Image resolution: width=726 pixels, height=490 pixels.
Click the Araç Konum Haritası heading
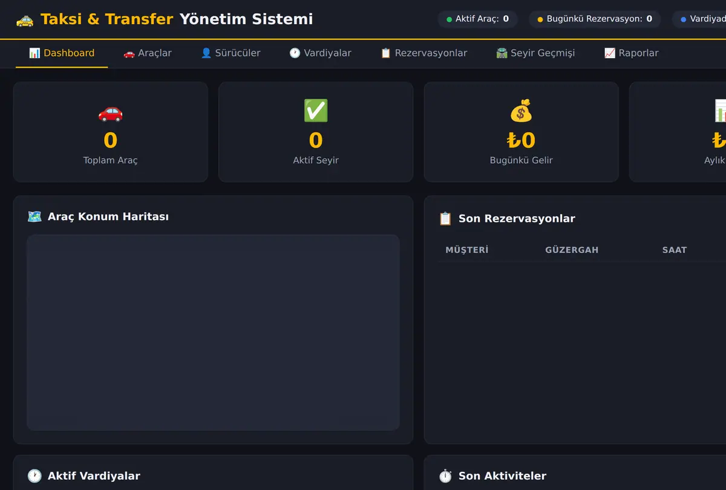tap(108, 216)
